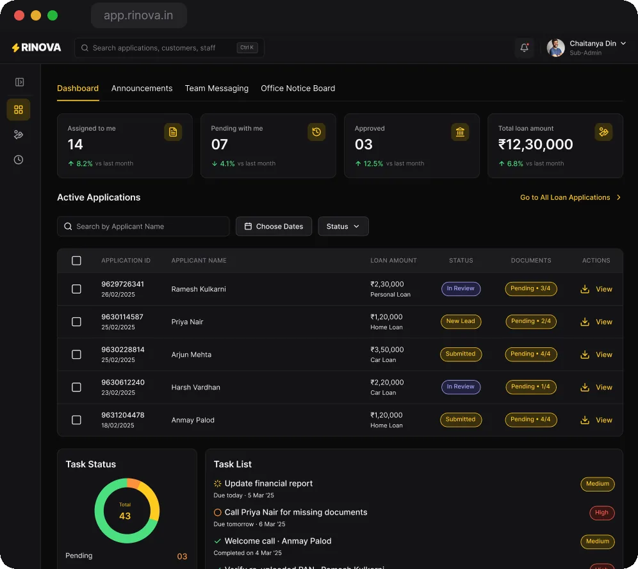Screen dimensions: 638x569
Task: Click Submitted status for Arjun Mehta
Action: (461, 354)
